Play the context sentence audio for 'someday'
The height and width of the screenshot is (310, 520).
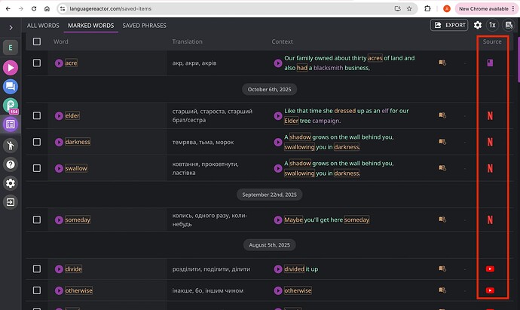[279, 220]
